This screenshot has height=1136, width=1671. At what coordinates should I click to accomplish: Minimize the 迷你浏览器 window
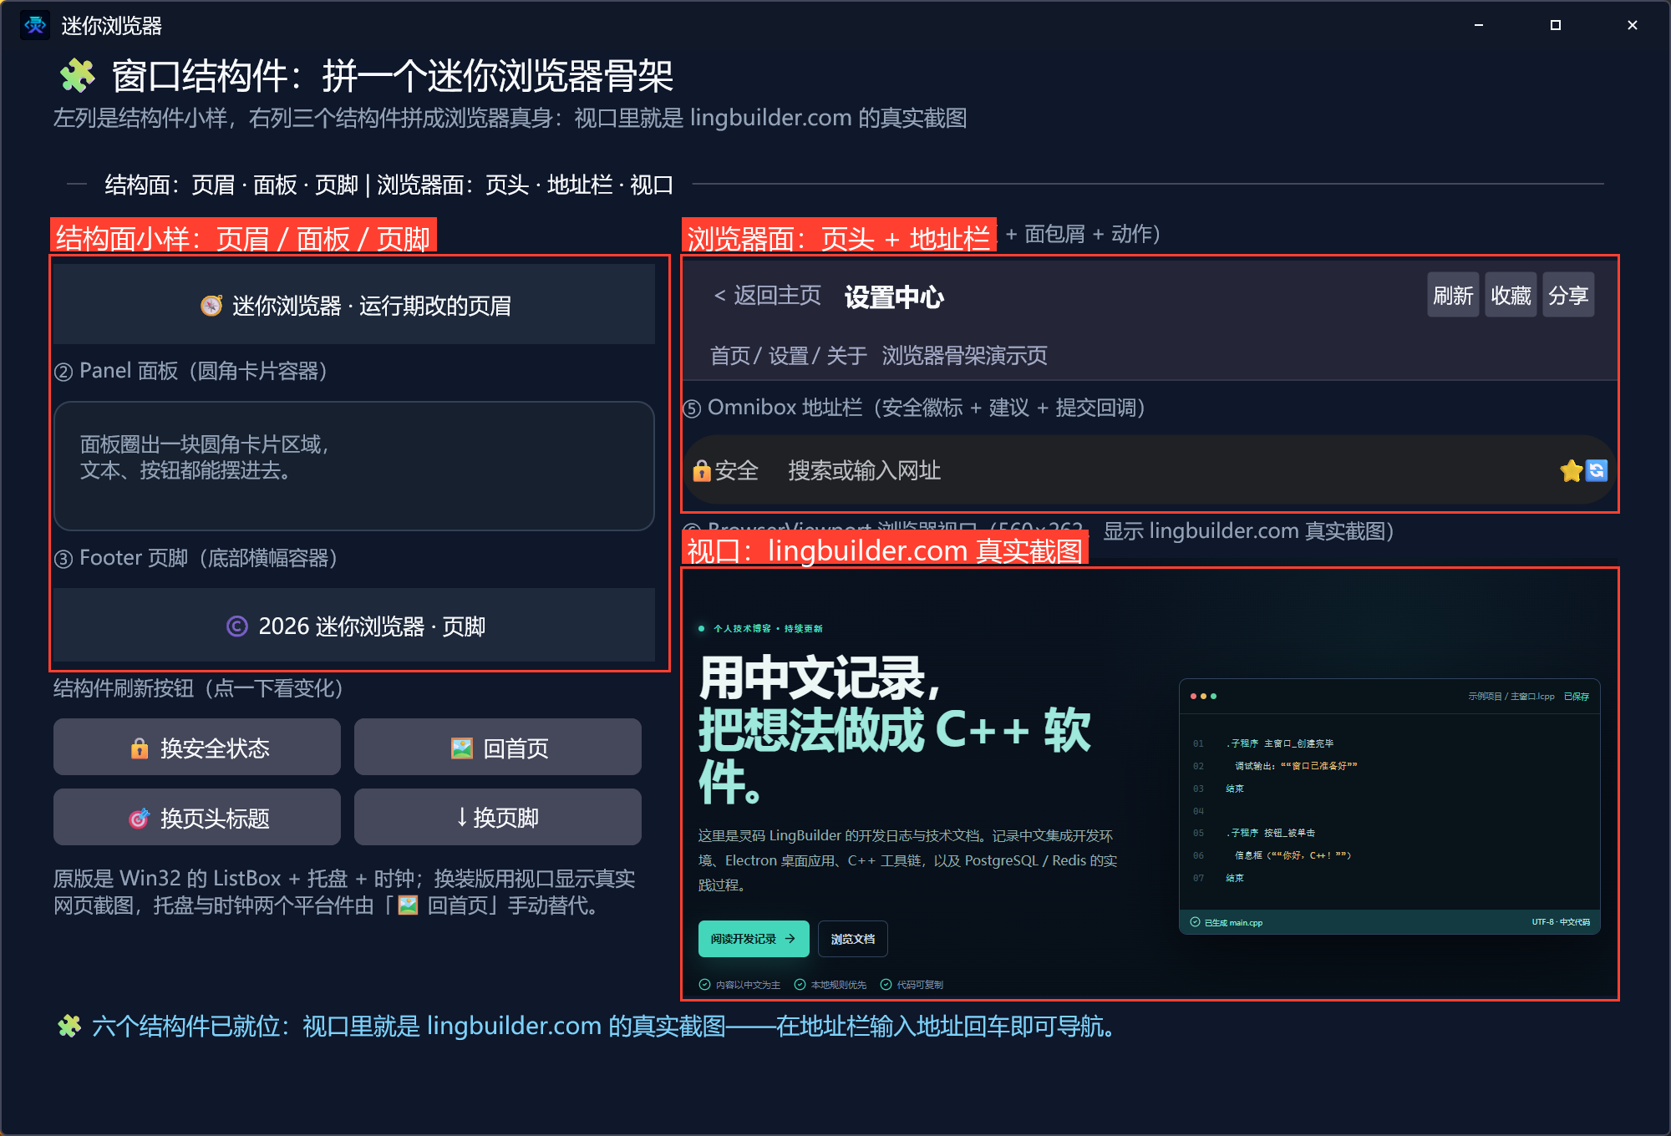[x=1479, y=25]
